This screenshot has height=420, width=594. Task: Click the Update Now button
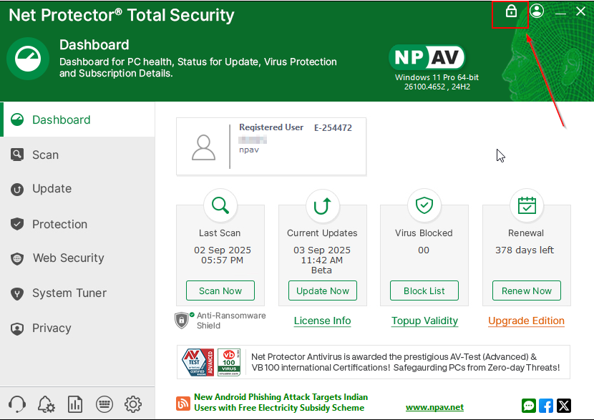tap(323, 290)
